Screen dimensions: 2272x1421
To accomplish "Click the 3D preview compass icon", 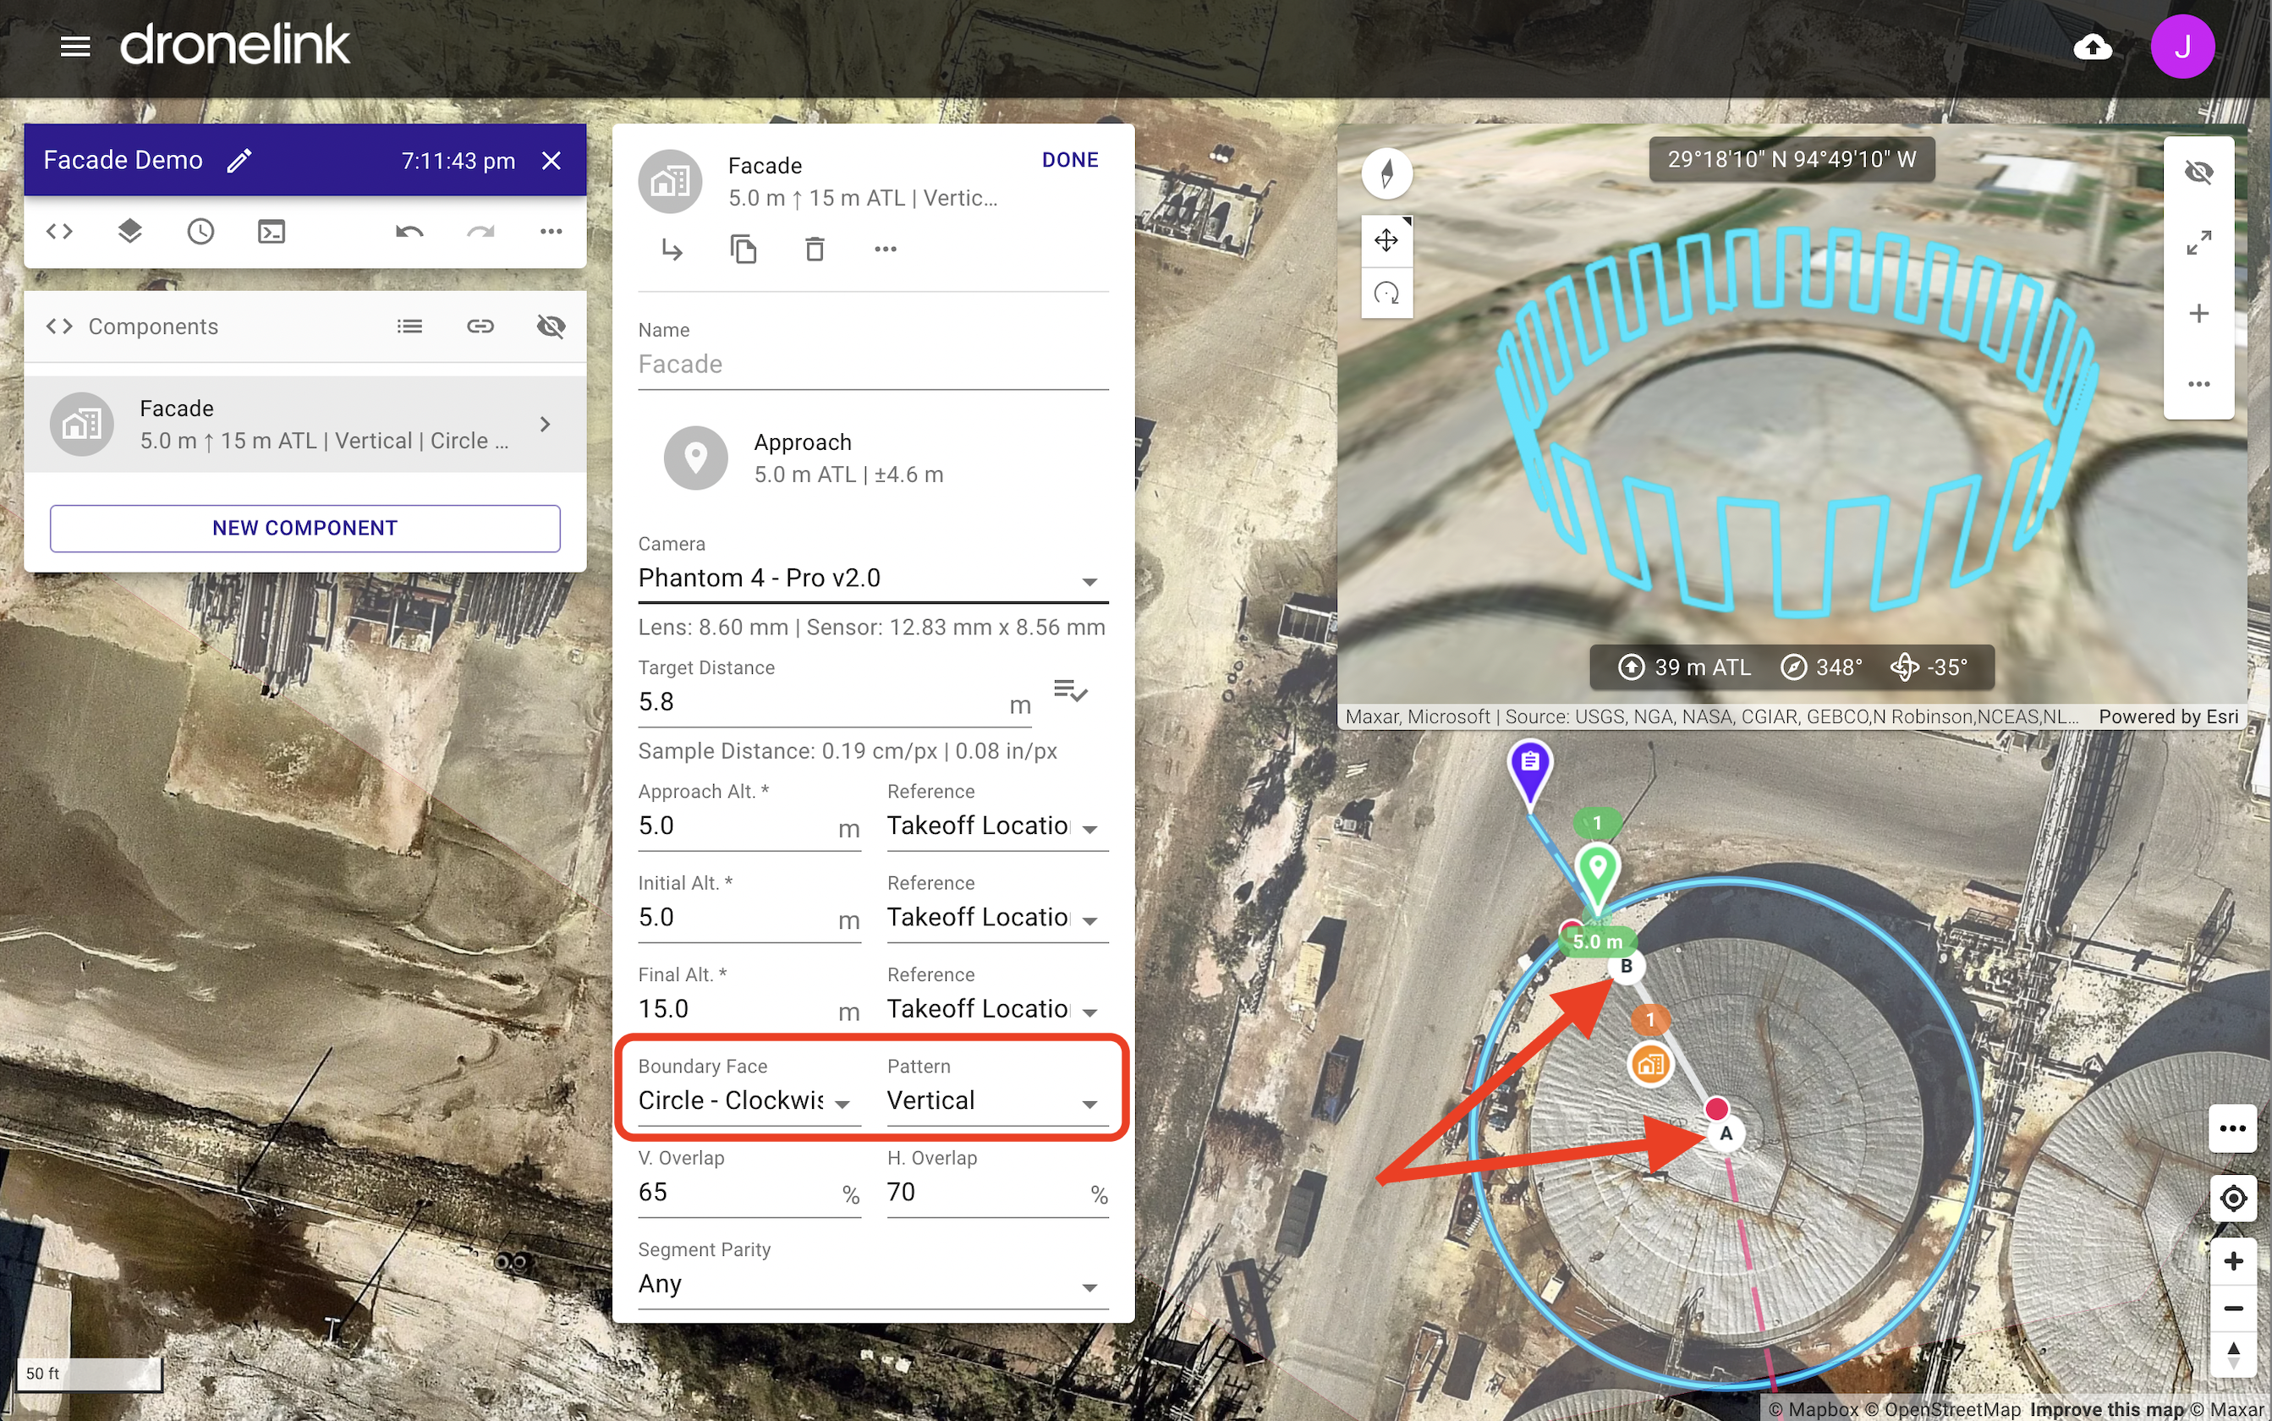I will coord(1387,173).
